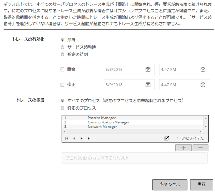215x192 pixels.
Task: Open time picker for start time row
Action: tap(203, 70)
